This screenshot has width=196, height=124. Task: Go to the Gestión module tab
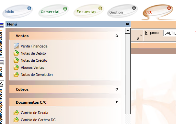click(122, 12)
